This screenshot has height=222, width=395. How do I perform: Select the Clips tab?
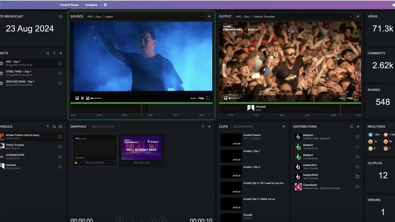tap(223, 127)
